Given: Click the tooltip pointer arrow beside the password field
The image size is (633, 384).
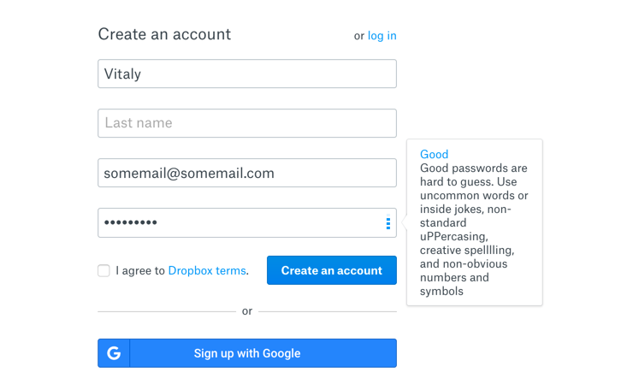Looking at the screenshot, I should 404,222.
